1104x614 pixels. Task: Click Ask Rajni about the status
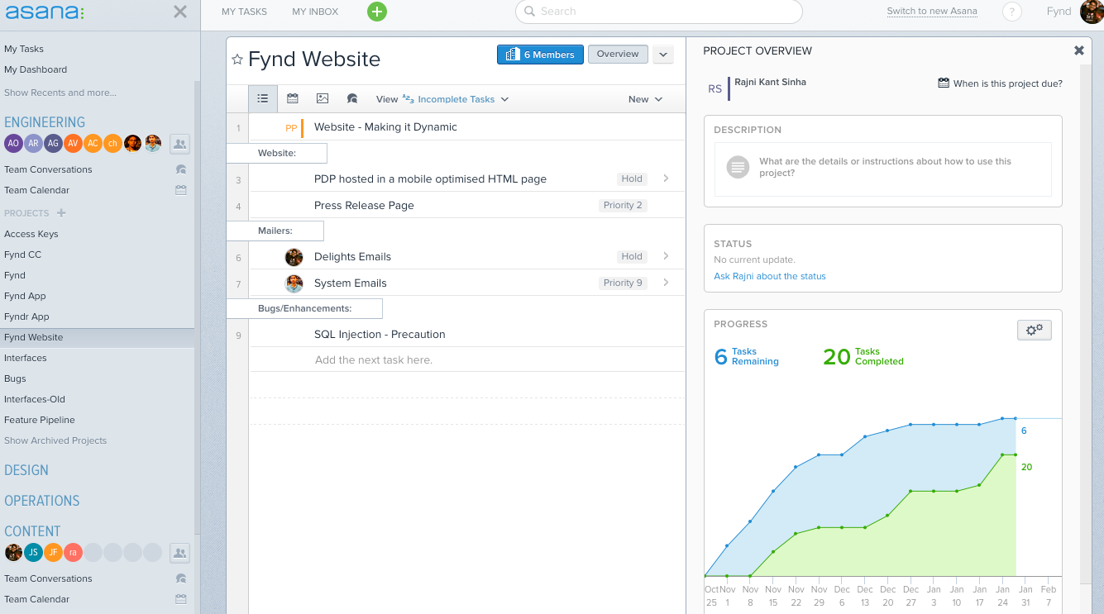coord(770,276)
